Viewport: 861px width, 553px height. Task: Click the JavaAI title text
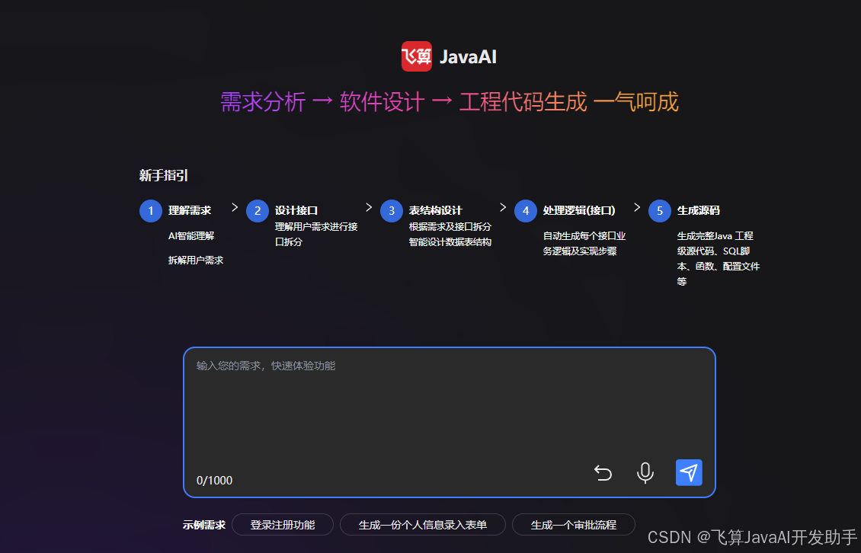tap(468, 56)
